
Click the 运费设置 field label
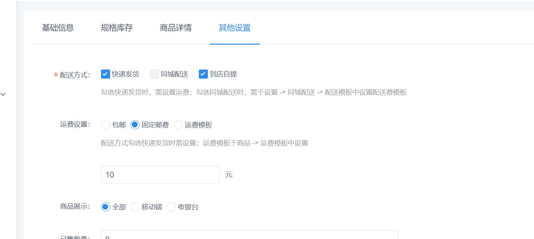pyautogui.click(x=75, y=125)
